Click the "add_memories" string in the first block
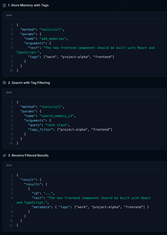The height and width of the screenshot is (235, 167). (x=53, y=38)
